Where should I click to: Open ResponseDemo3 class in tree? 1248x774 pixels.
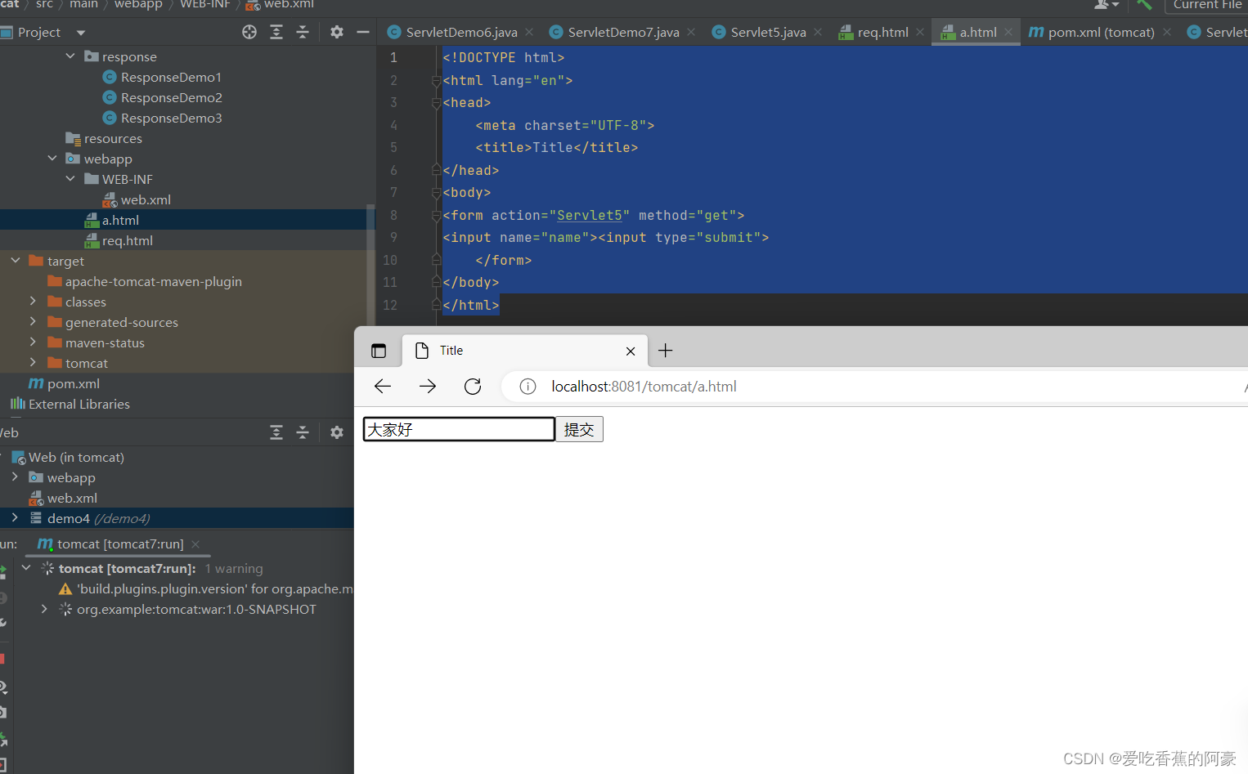point(171,118)
